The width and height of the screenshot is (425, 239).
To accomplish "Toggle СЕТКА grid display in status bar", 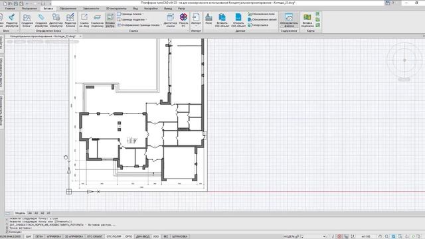I will (x=39, y=236).
